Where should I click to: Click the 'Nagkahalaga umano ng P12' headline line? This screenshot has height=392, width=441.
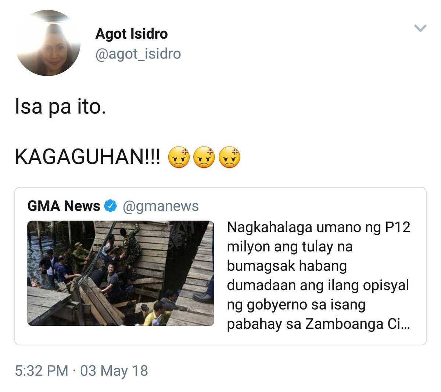point(318,227)
